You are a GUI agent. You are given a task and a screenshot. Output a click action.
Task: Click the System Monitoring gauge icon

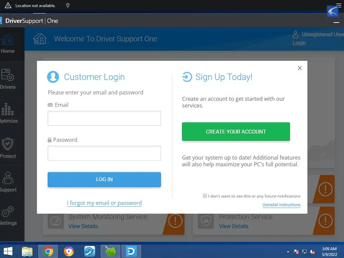[56, 221]
